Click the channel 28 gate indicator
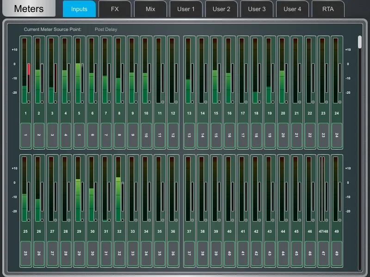Screen dimensions: 370x277 (69, 220)
